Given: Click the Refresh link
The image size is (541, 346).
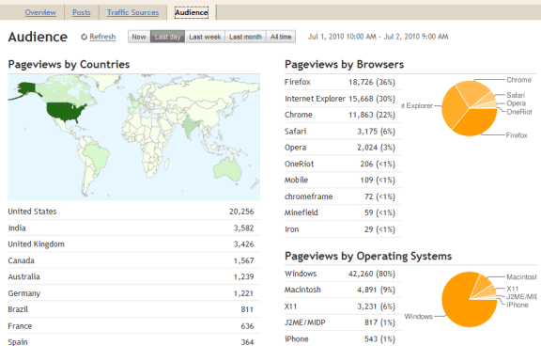Looking at the screenshot, I should tap(102, 37).
